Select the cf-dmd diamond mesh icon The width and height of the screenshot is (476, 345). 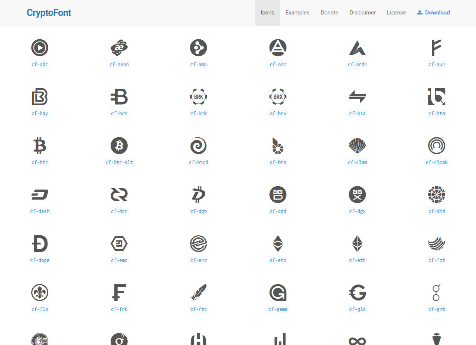click(437, 194)
